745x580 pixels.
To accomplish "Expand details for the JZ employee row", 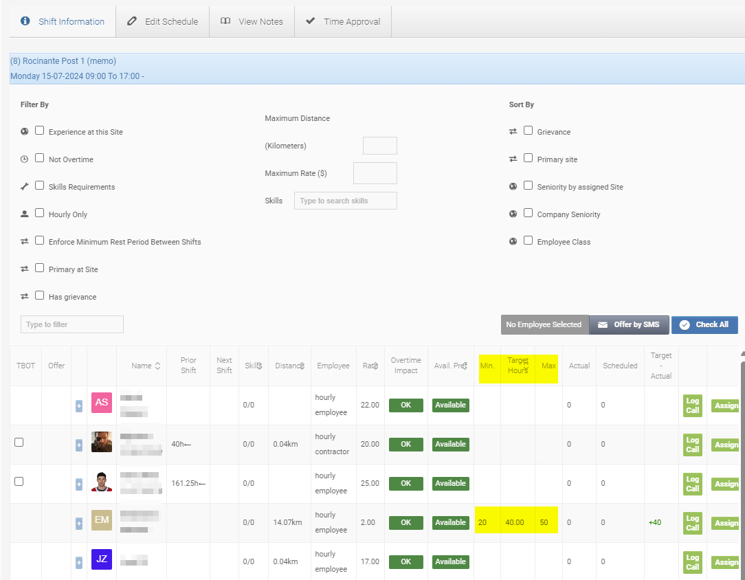I will pos(78,562).
